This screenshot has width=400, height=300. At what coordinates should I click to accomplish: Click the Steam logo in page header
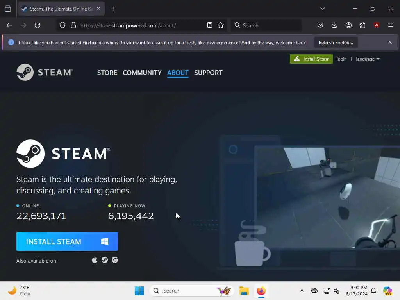pyautogui.click(x=45, y=72)
